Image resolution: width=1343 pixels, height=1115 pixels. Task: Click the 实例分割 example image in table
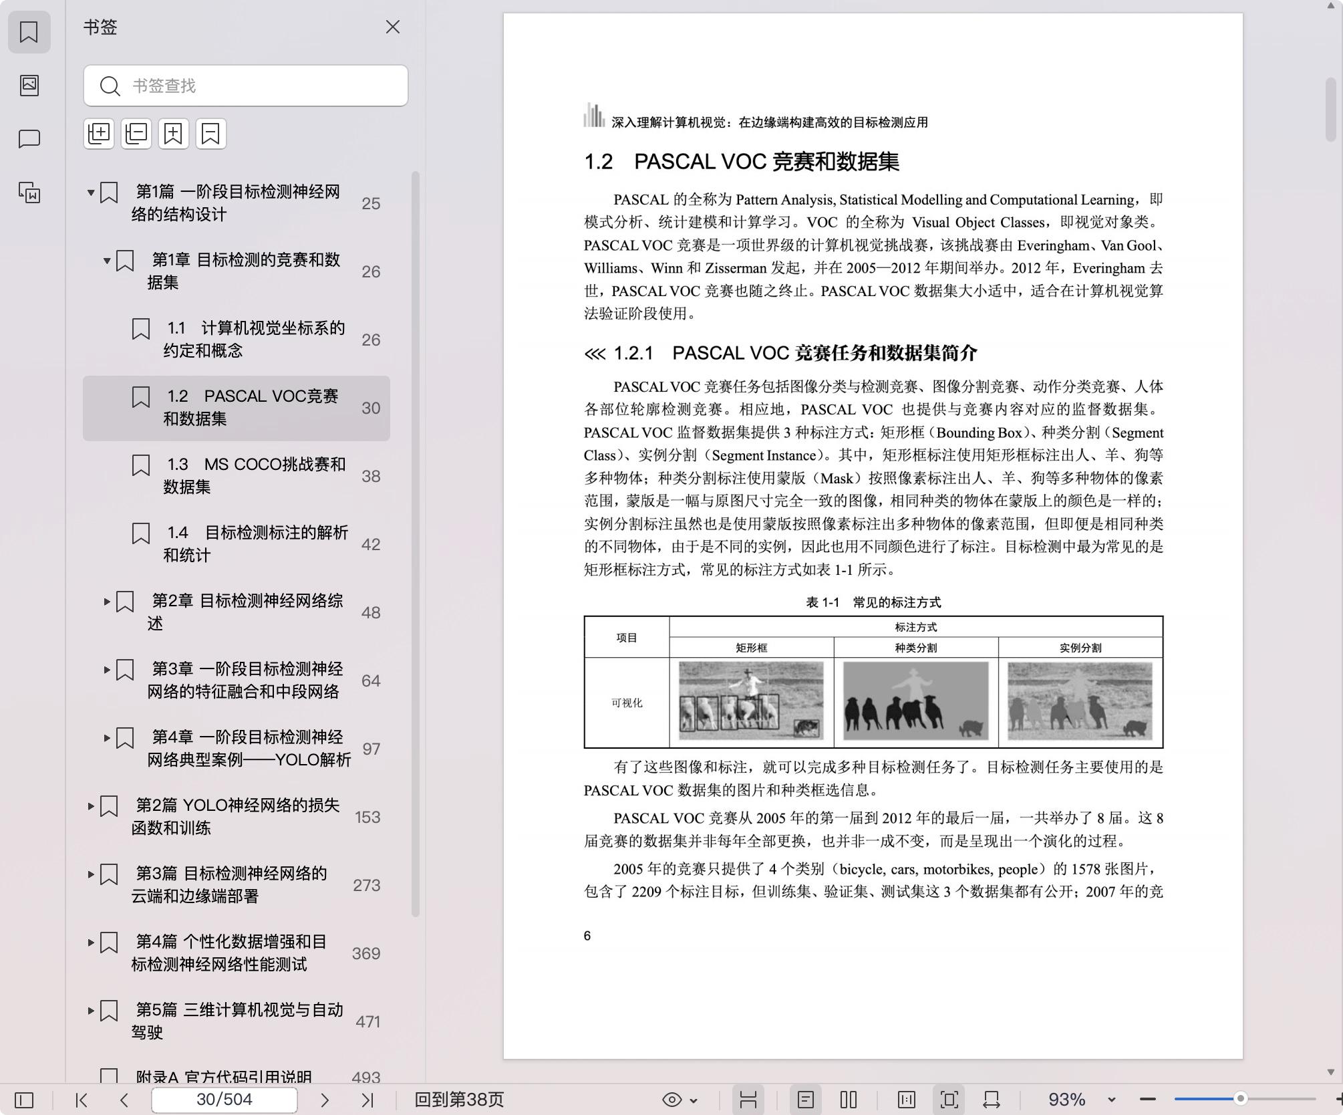click(x=1080, y=701)
